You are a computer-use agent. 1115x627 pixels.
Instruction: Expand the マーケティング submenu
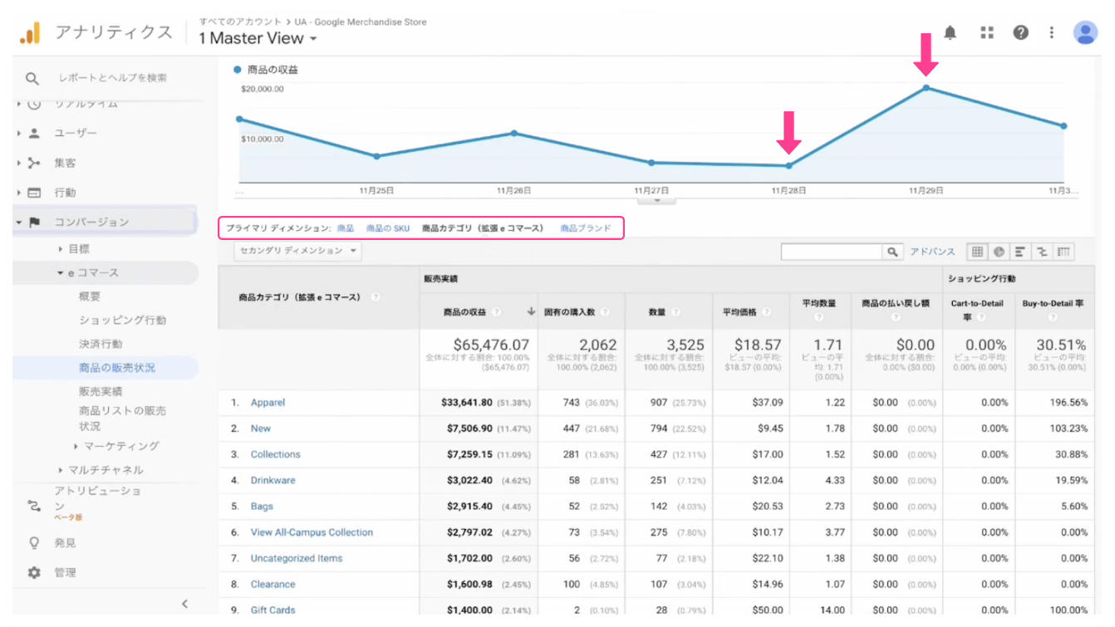click(76, 447)
